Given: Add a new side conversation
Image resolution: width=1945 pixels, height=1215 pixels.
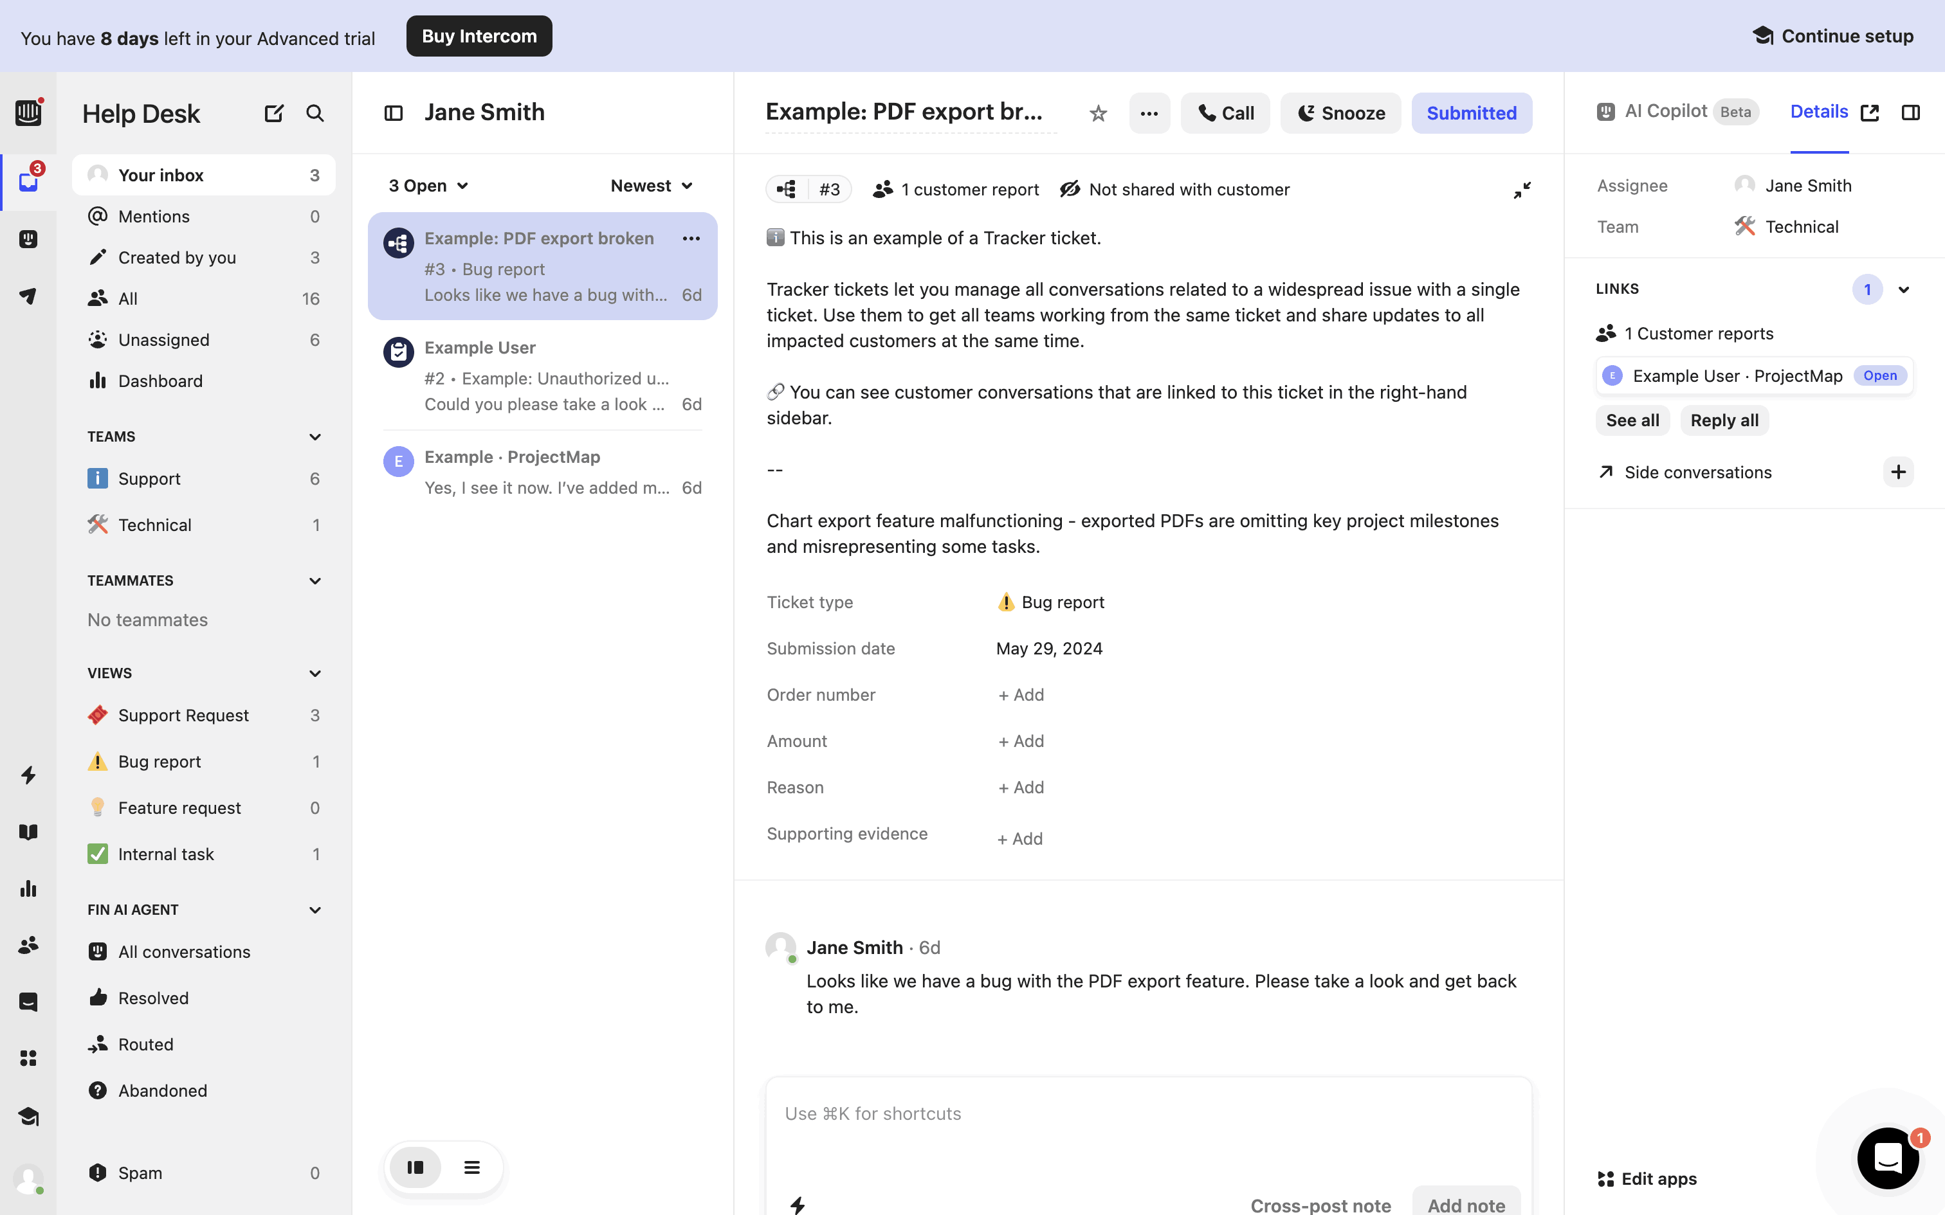Looking at the screenshot, I should [x=1897, y=473].
